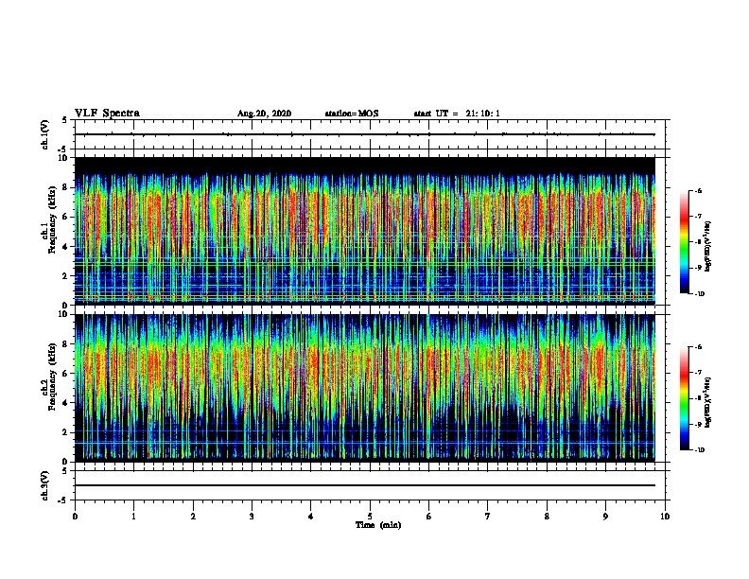Click the date label 'Aug.20, 2020'

click(x=264, y=114)
